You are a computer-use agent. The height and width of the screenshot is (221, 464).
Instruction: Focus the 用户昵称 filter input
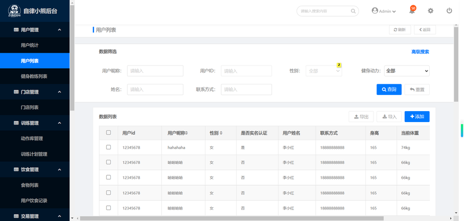pyautogui.click(x=155, y=71)
